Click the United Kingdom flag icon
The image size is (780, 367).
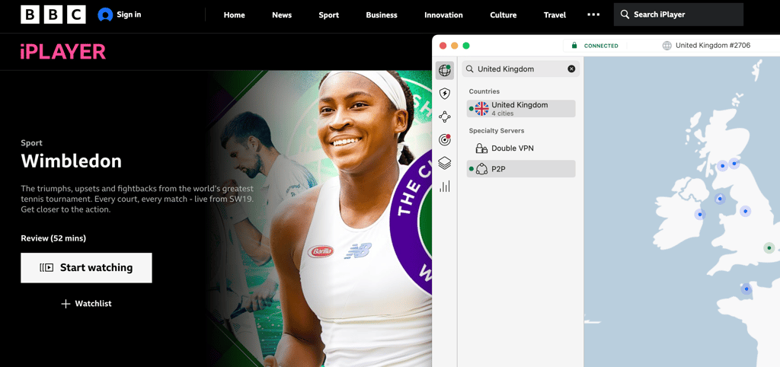coord(481,109)
